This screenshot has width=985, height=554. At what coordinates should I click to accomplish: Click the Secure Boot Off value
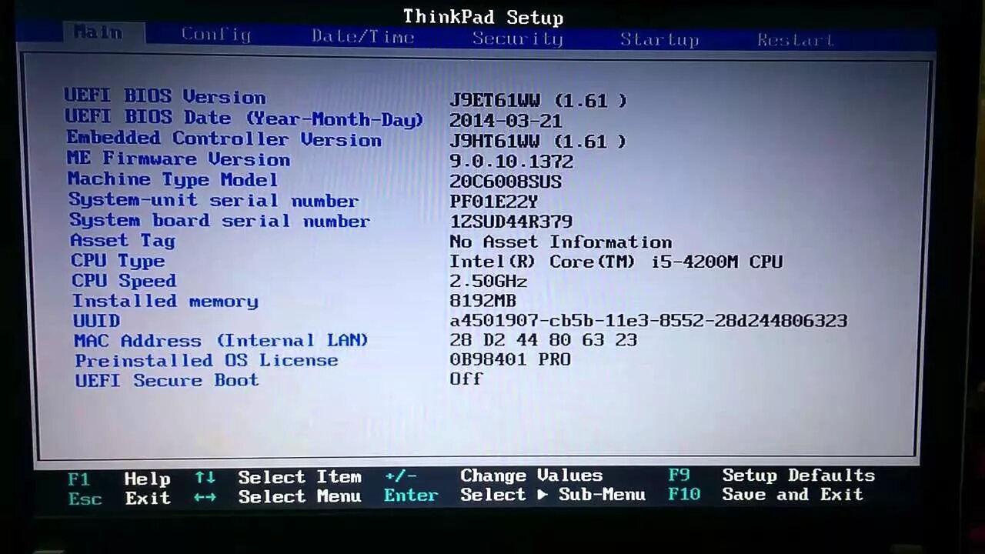click(x=466, y=379)
